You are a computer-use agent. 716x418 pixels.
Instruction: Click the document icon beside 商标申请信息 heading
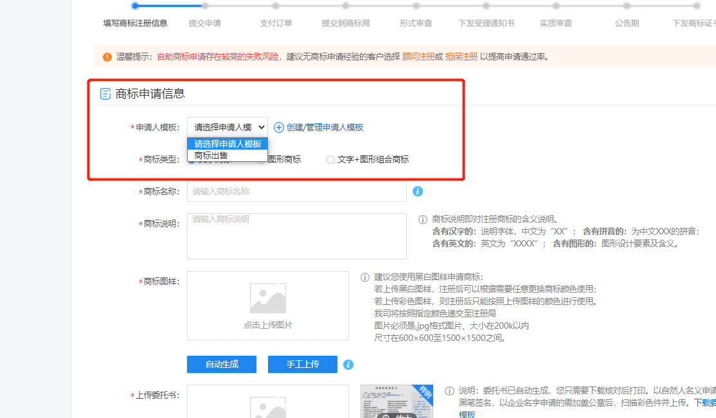105,94
